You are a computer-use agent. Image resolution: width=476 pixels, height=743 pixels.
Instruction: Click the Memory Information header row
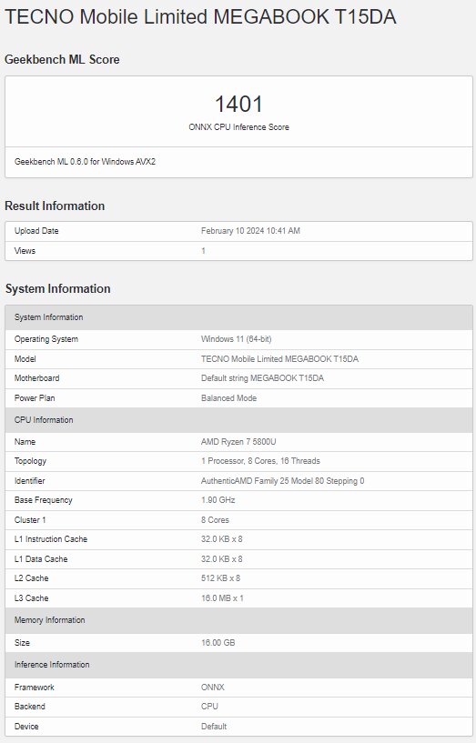238,620
